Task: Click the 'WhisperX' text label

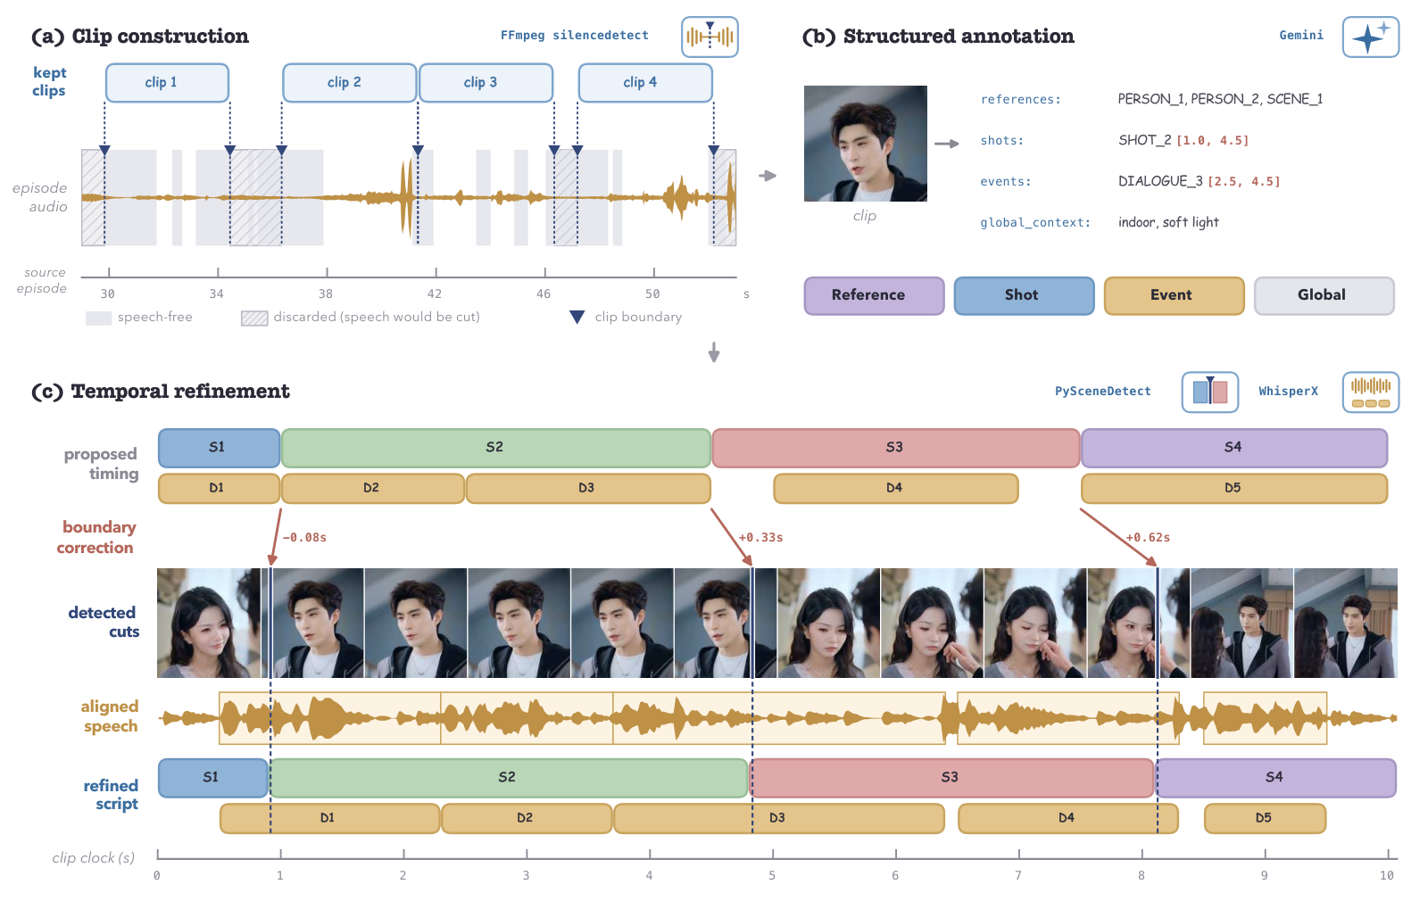Action: click(x=1288, y=392)
